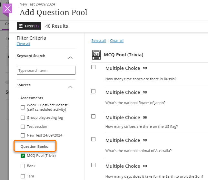This screenshot has height=180, width=208.
Task: Collapse the Sources section chevron
Action: tap(71, 87)
